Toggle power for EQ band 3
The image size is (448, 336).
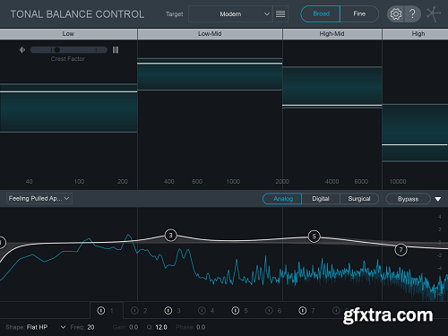pyautogui.click(x=168, y=311)
